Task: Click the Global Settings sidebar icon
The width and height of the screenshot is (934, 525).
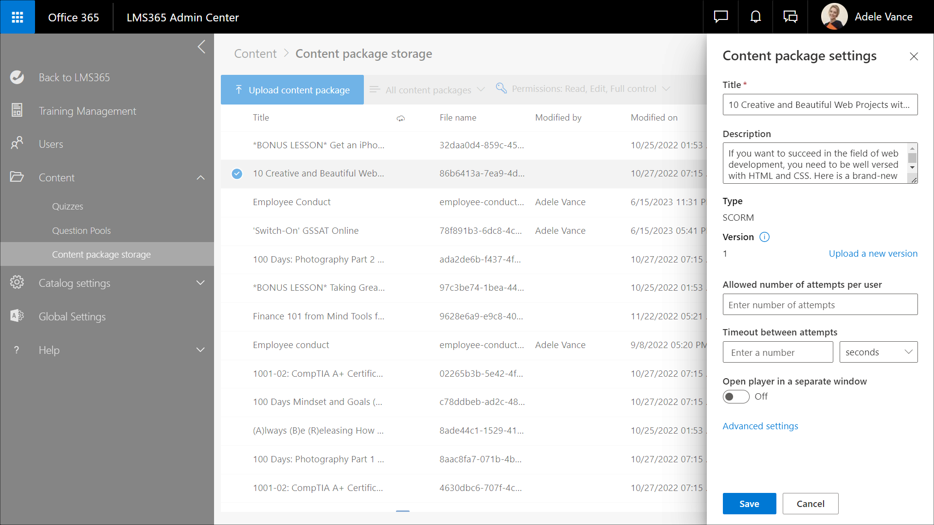Action: 17,316
